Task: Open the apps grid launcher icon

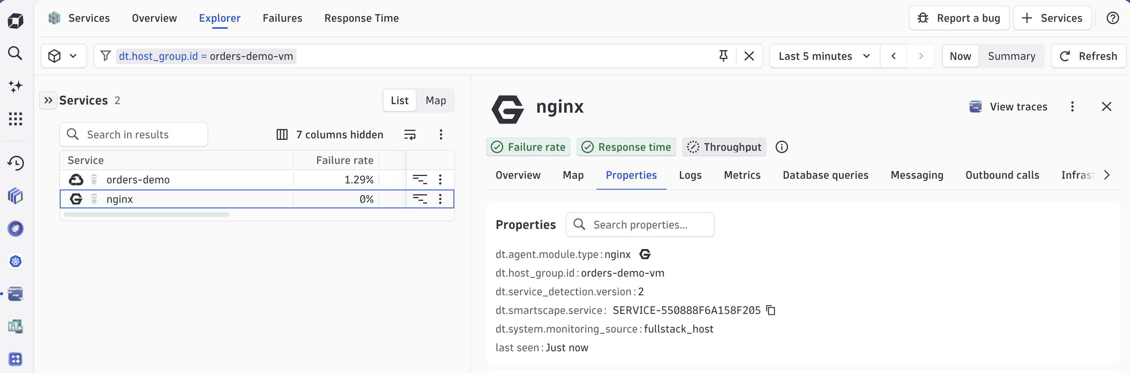Action: click(x=16, y=119)
